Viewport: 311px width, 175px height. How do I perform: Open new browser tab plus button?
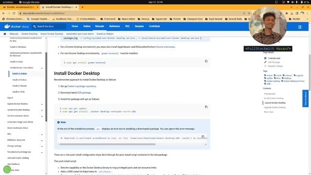click(x=82, y=7)
